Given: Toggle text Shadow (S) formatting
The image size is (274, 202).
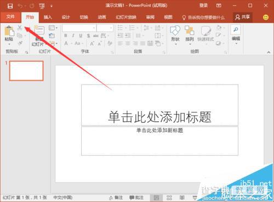Looking at the screenshot, I should [x=88, y=35].
